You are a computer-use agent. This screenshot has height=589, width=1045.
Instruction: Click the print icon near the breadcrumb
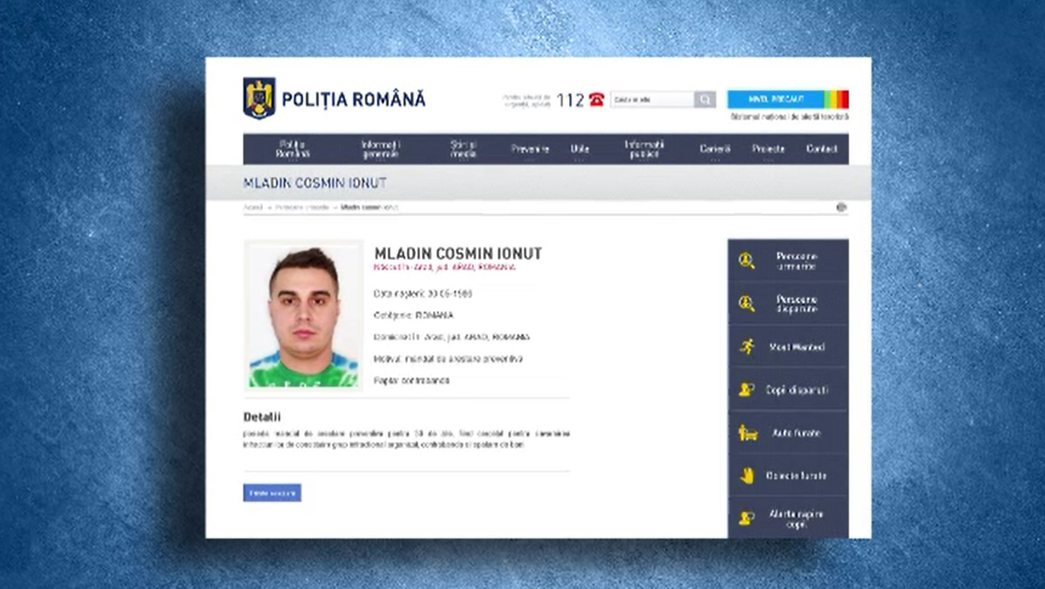click(841, 206)
